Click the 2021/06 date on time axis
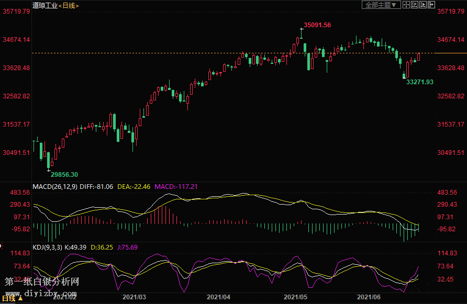The height and width of the screenshot is (304, 467). (368, 297)
